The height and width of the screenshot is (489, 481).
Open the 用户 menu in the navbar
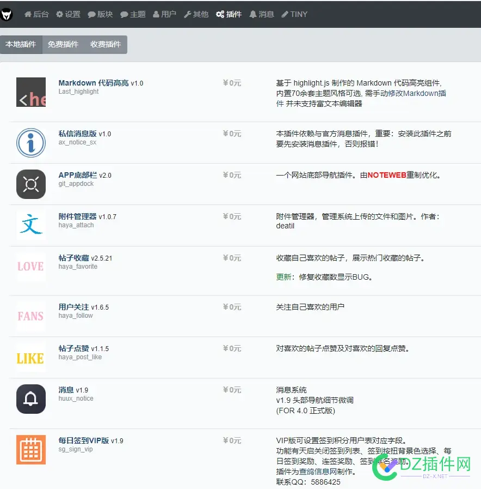164,14
